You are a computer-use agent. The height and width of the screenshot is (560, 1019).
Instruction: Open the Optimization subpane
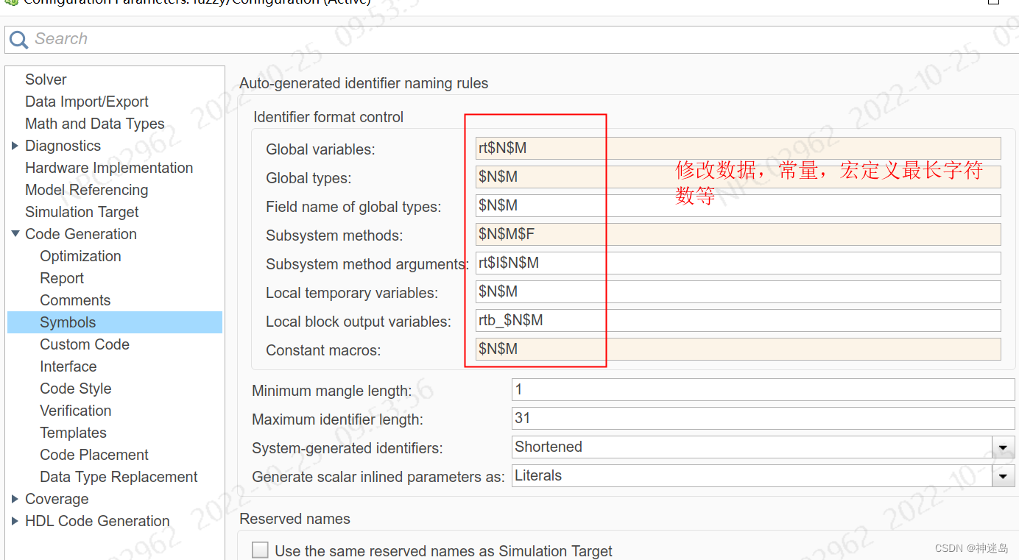click(x=80, y=256)
